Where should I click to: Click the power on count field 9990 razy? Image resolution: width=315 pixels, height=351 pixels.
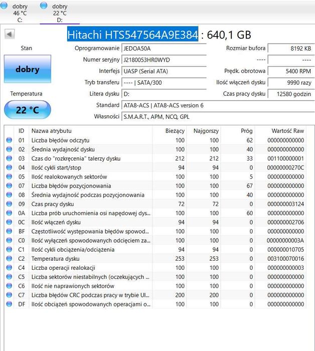coord(291,83)
